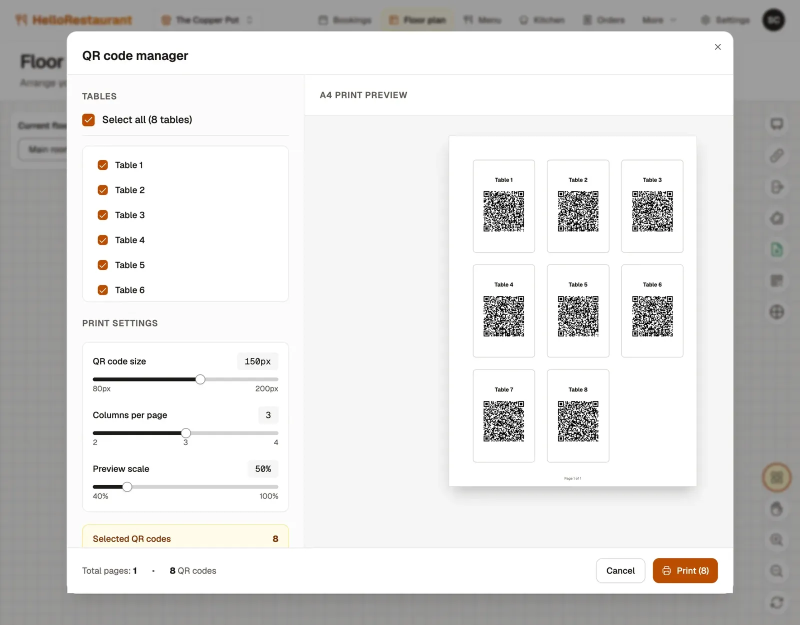This screenshot has height=625, width=800.
Task: Click the user avatar in top-right corner
Action: [773, 20]
